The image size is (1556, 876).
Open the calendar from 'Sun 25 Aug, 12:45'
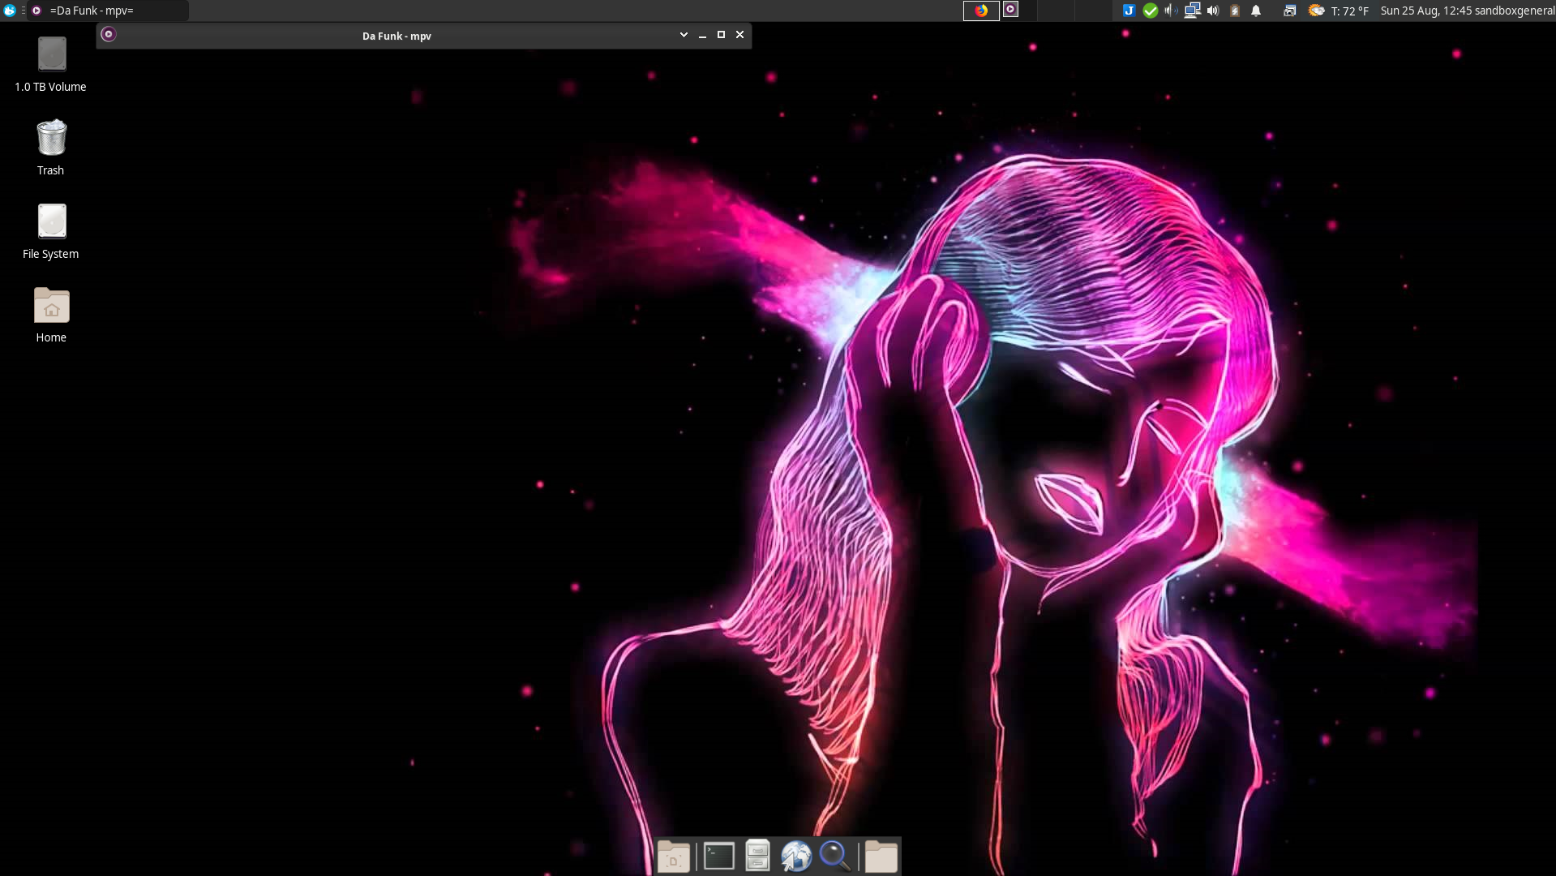coord(1426,11)
